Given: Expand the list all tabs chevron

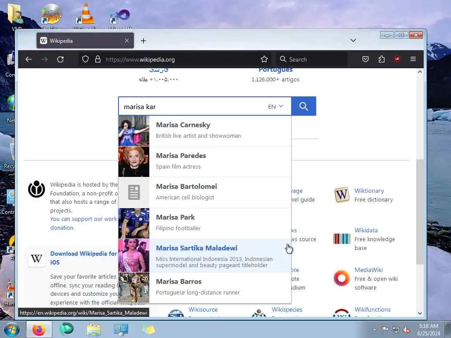Looking at the screenshot, I should pos(353,40).
